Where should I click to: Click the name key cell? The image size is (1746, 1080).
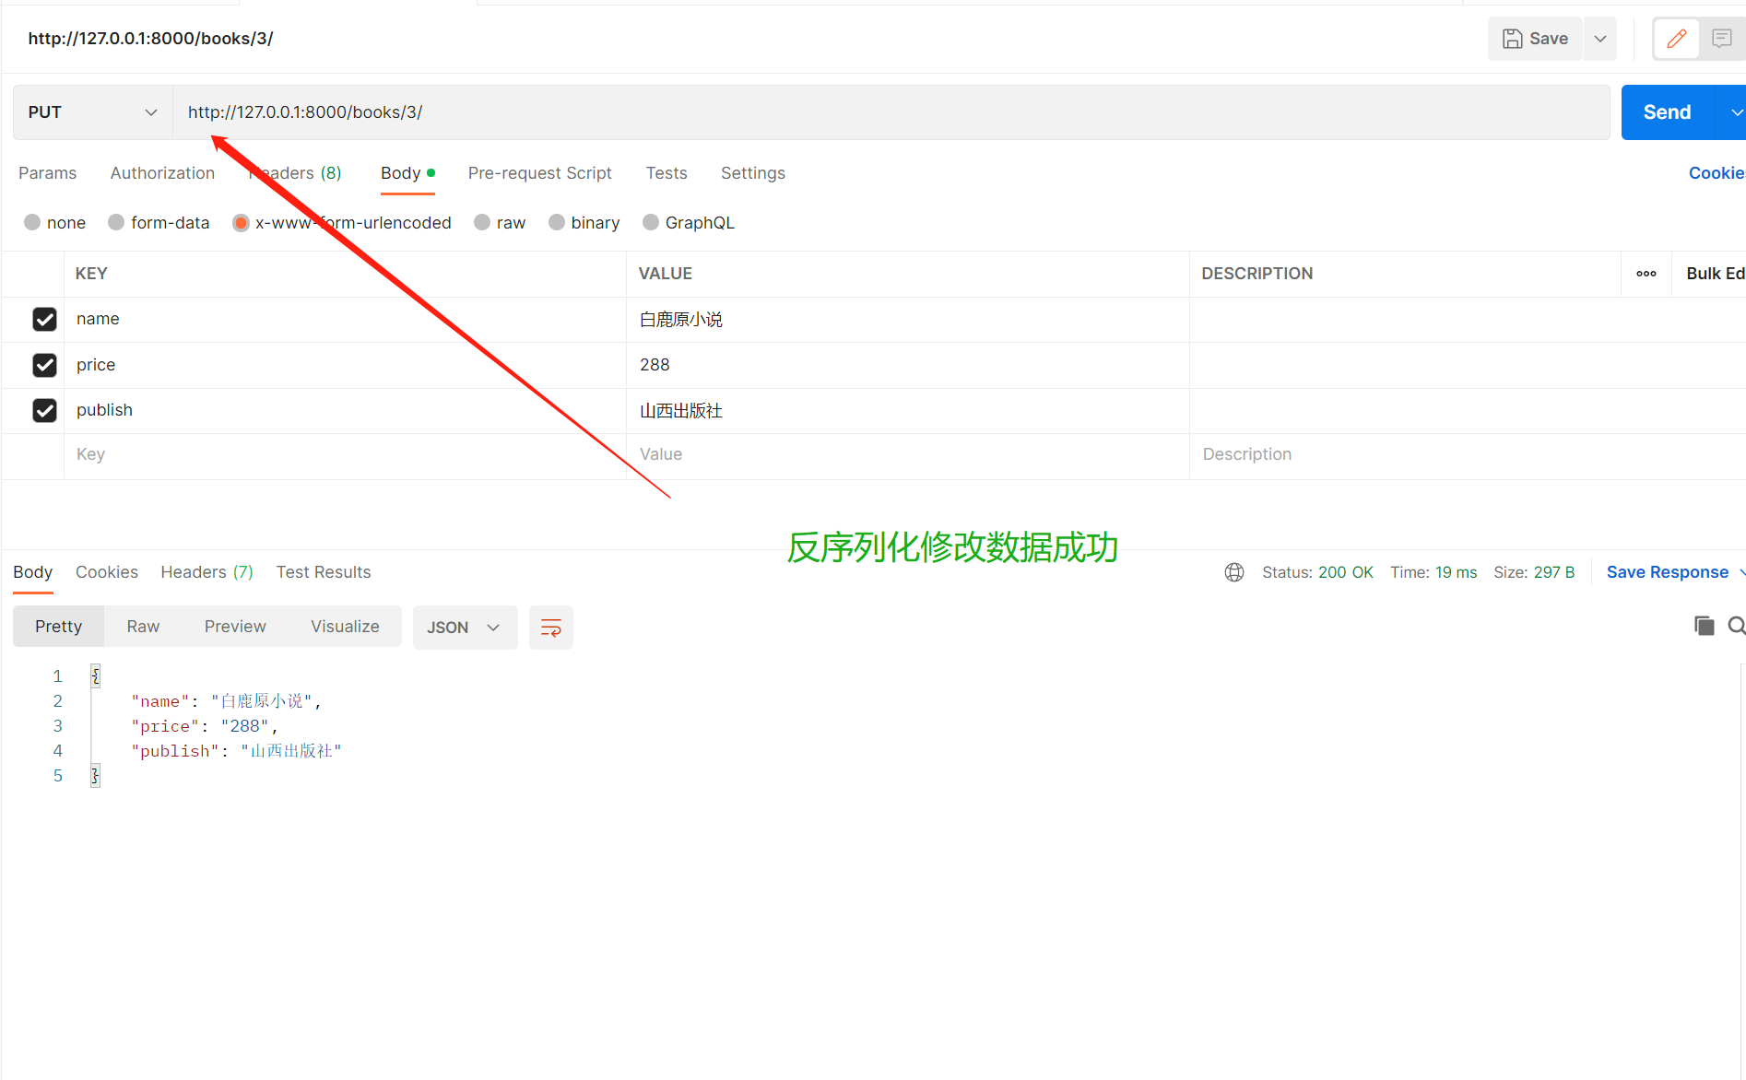[x=345, y=319]
